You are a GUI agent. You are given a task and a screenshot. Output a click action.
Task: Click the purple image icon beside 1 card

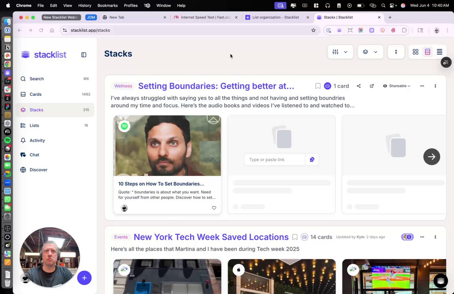pos(327,86)
